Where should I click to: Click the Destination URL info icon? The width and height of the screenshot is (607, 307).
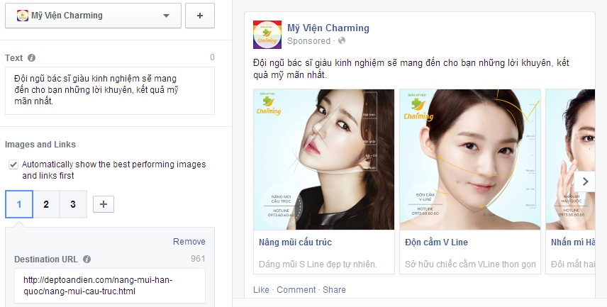point(87,259)
